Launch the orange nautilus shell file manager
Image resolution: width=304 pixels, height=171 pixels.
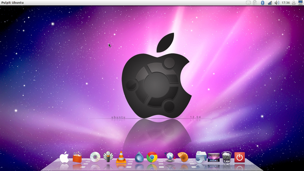pos(183,157)
